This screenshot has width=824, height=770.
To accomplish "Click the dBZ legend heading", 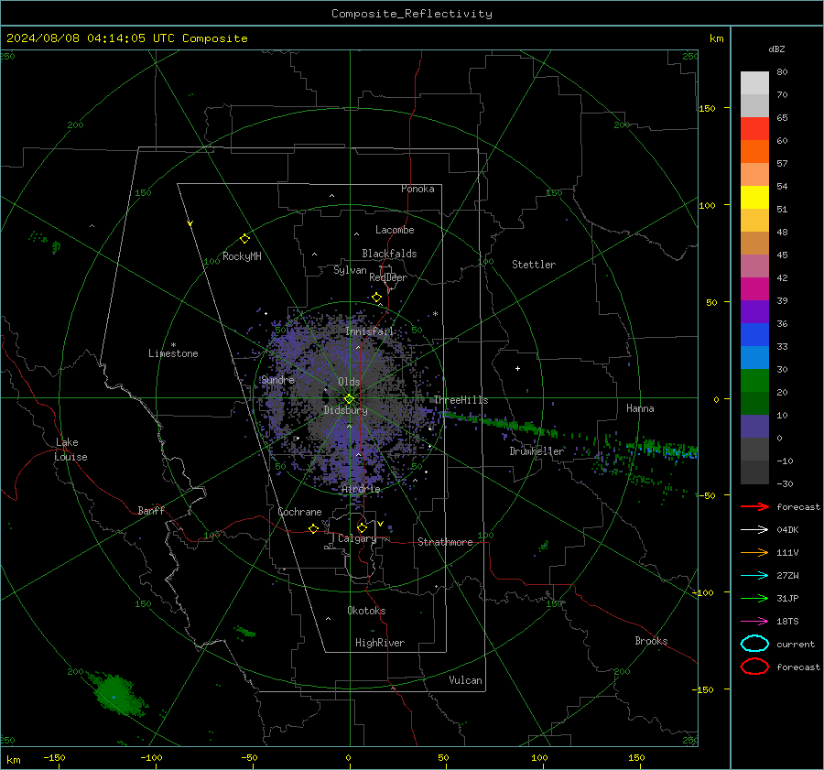I will (776, 49).
